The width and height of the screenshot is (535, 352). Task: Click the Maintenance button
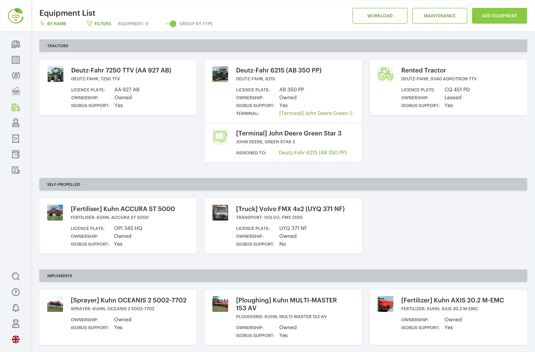[x=440, y=16]
